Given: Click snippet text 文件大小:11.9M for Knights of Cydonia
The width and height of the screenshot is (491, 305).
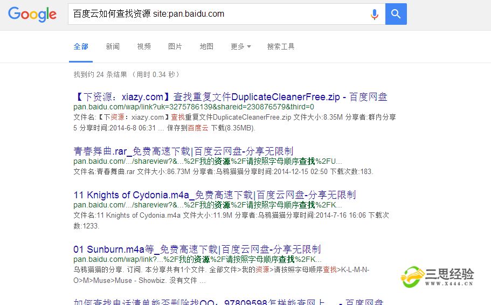Looking at the screenshot, I should (208, 215).
